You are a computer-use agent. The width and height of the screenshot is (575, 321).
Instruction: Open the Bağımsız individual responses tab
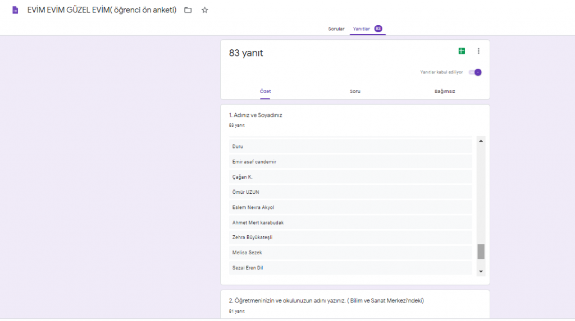pyautogui.click(x=445, y=91)
